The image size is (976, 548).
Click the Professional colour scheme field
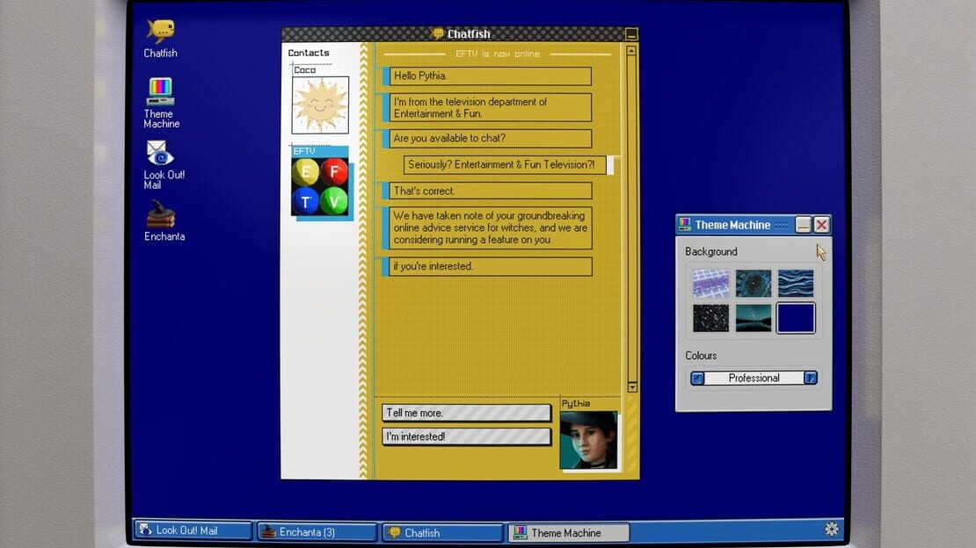[754, 379]
